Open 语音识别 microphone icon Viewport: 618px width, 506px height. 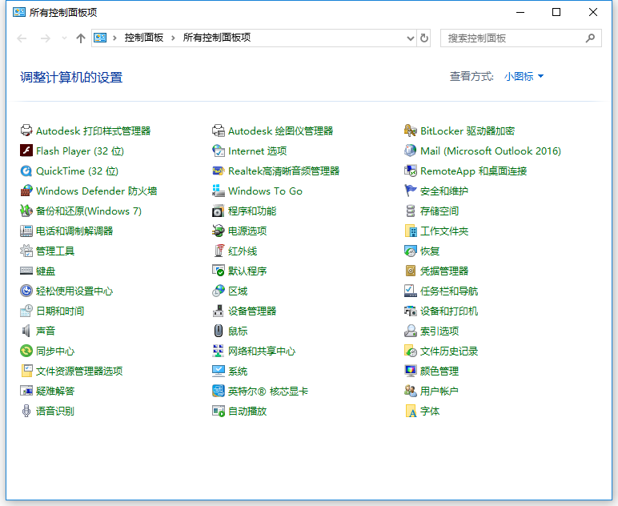point(26,411)
